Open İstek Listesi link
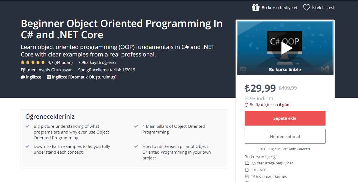This screenshot has width=358, height=182. pos(319,7)
